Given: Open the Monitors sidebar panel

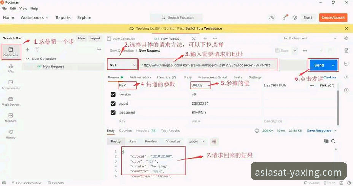Looking at the screenshot, I should (x=11, y=118).
